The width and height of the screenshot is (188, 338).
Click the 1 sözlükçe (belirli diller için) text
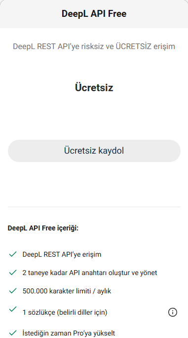[x=65, y=312]
